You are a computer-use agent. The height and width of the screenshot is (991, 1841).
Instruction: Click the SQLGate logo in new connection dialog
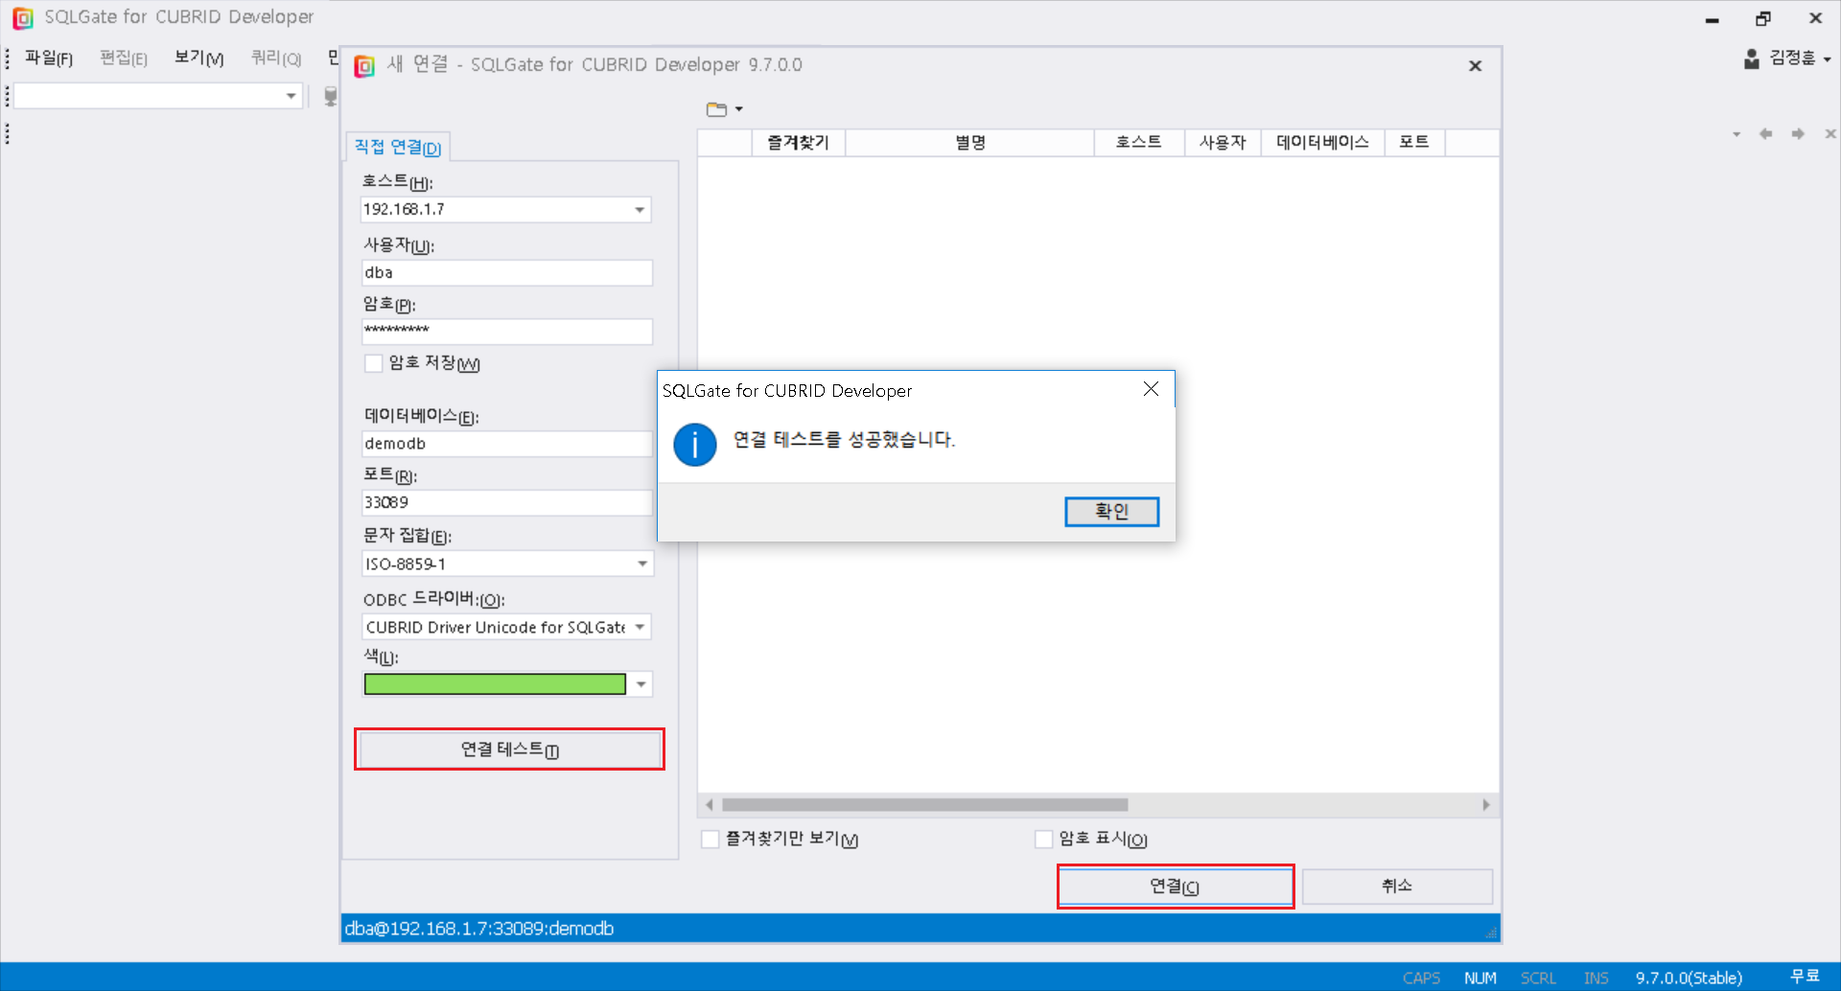[364, 65]
